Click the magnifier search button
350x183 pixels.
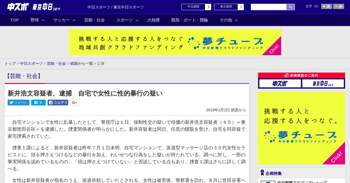[290, 7]
